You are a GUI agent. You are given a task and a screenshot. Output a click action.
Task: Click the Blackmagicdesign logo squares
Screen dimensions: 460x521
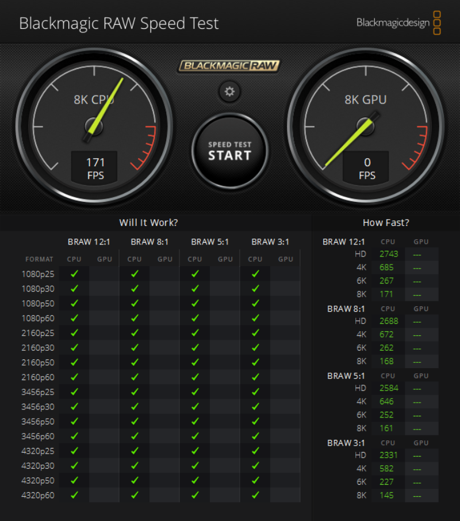437,22
